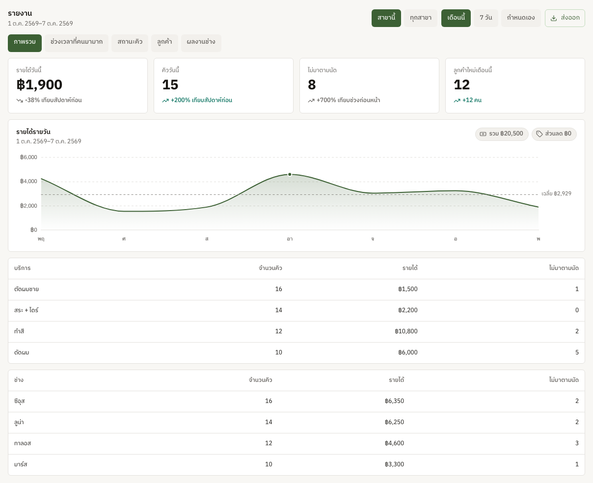Viewport: 593px width, 483px height.
Task: Select the เดือนนี้ date range
Action: 456,18
